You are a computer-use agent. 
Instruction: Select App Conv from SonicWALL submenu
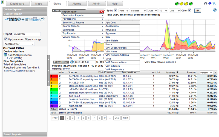(x=122, y=23)
